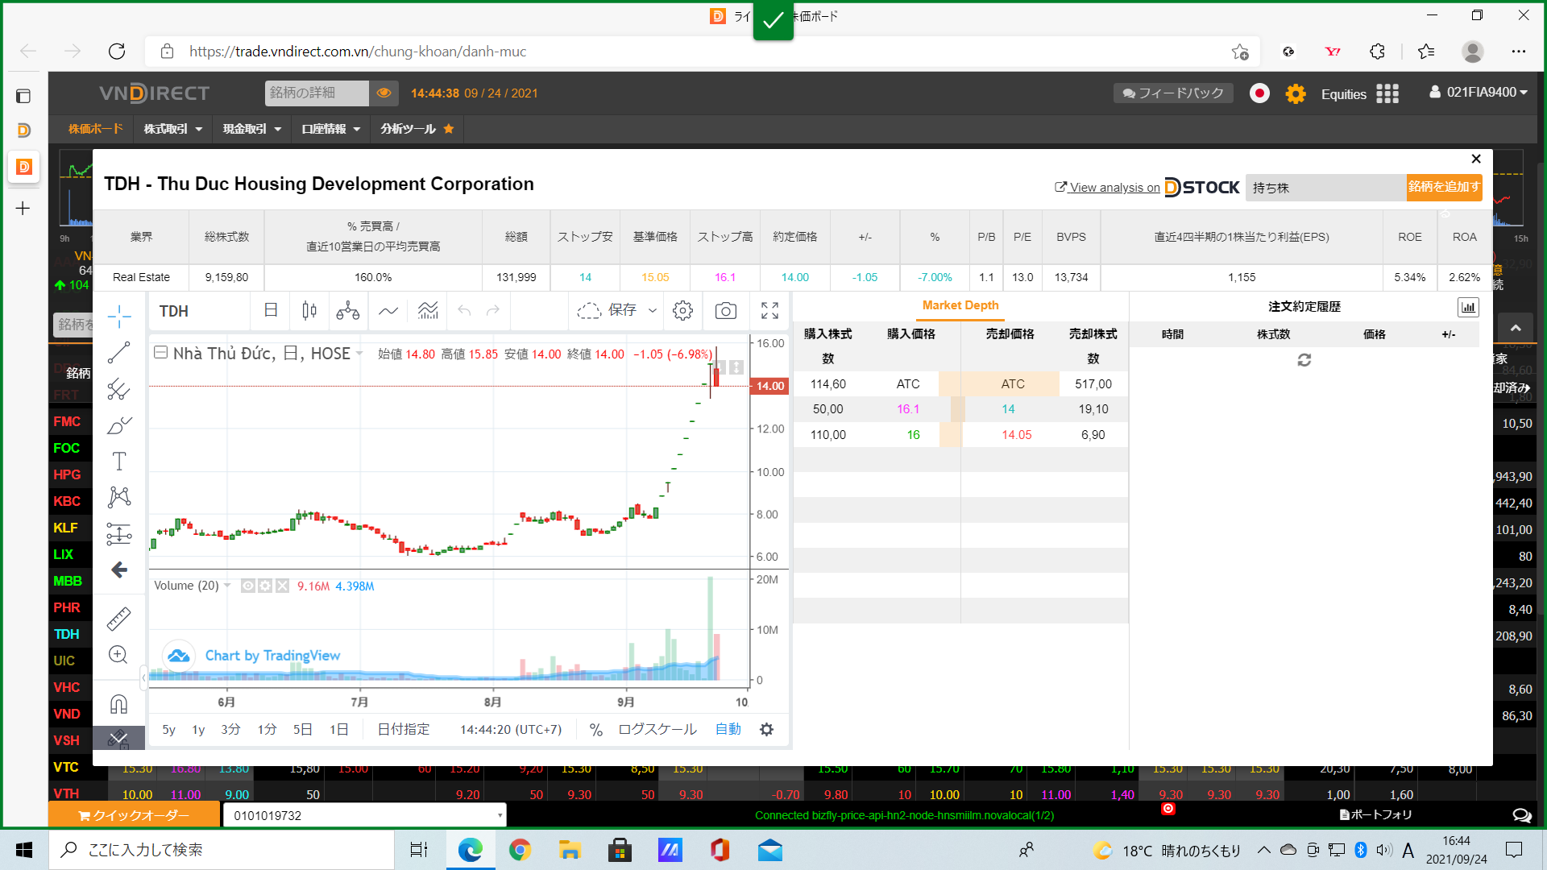Toggle auto scale (自動)

(728, 730)
